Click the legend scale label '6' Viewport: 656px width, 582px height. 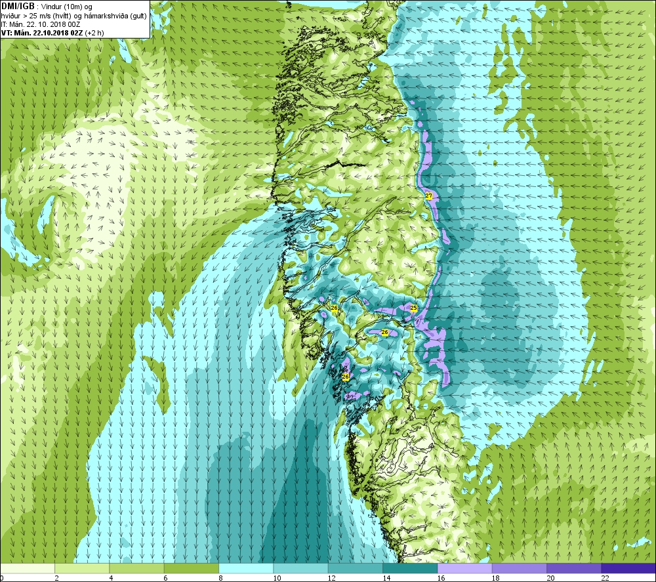tap(166, 578)
